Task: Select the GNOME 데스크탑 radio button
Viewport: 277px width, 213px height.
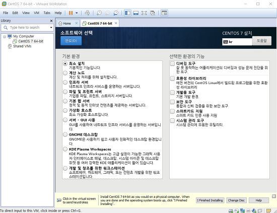Action: point(65,134)
